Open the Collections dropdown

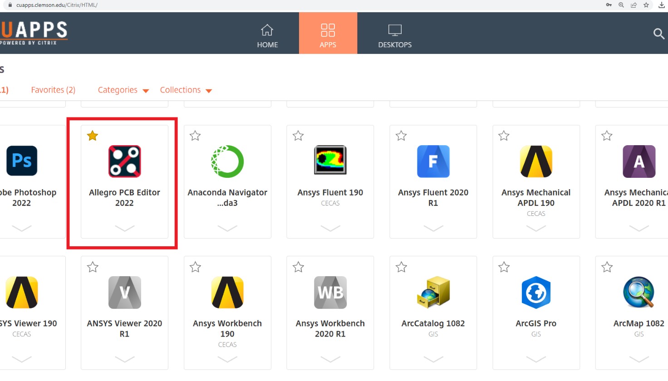click(x=186, y=90)
